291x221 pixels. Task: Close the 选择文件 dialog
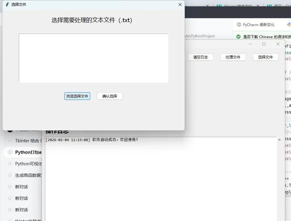point(180,5)
